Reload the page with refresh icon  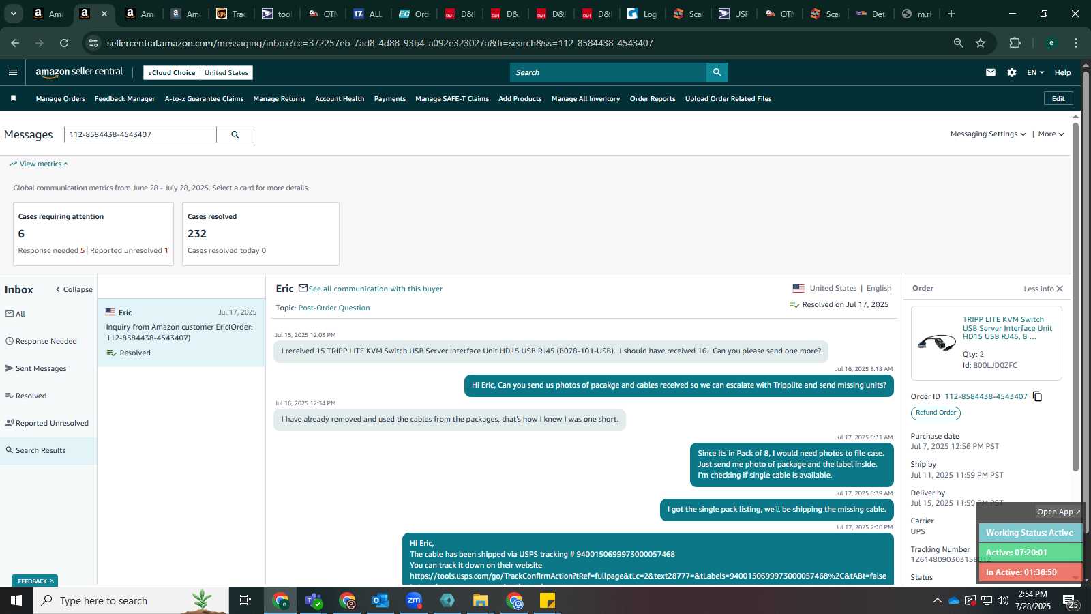(64, 43)
